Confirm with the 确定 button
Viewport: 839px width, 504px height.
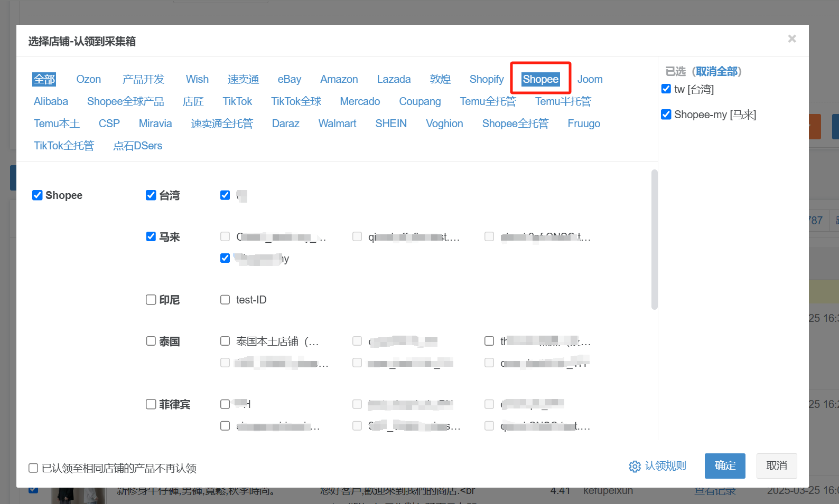(725, 466)
